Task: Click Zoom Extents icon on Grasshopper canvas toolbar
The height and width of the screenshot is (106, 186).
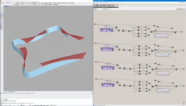Action: coord(104,9)
